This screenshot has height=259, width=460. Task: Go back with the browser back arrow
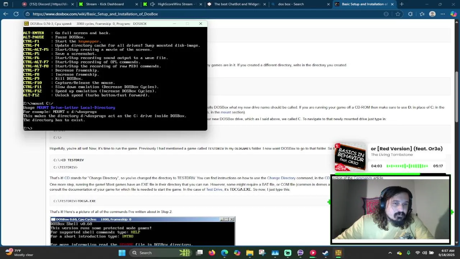coord(6,14)
